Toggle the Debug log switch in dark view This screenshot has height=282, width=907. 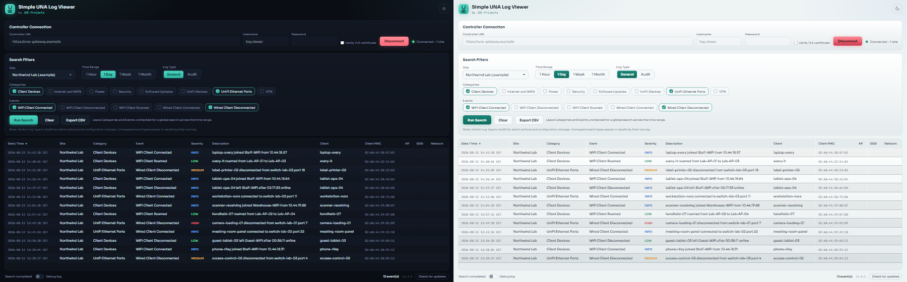coord(40,276)
